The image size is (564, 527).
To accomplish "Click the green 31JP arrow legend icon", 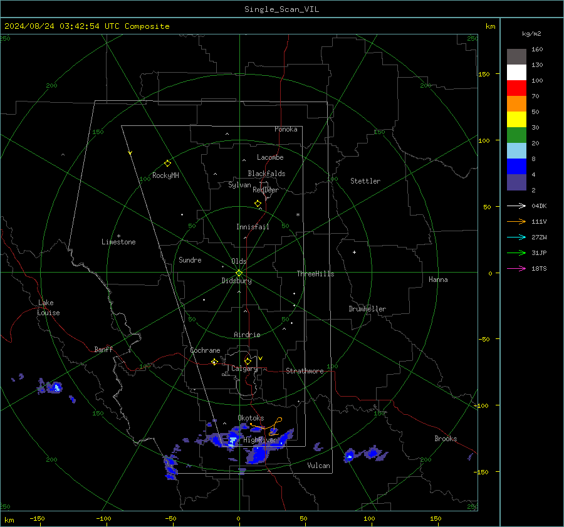I will click(x=516, y=253).
